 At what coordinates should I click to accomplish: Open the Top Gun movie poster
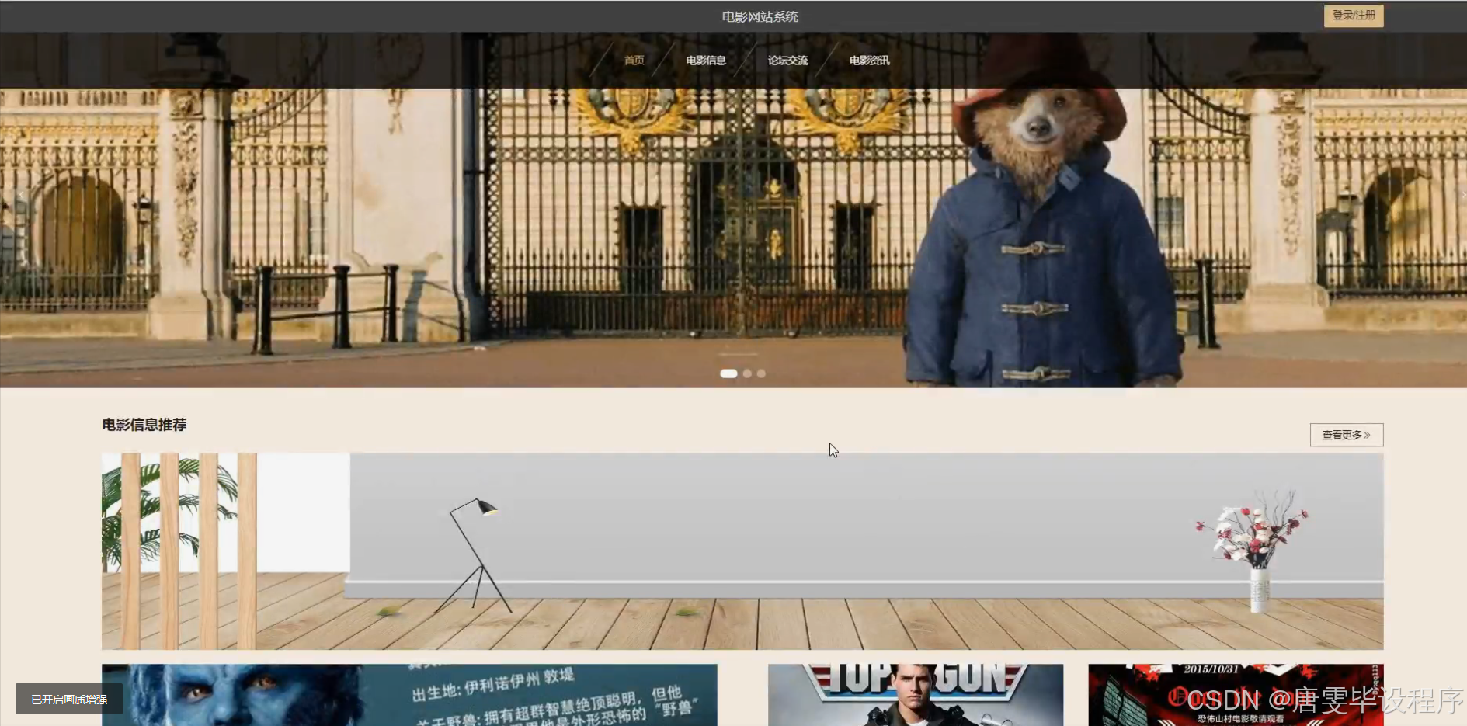pos(916,695)
